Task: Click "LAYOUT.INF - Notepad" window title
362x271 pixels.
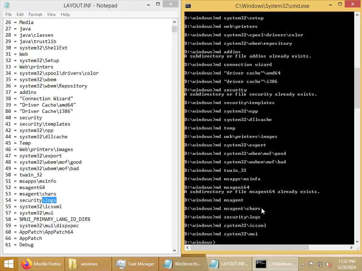Action: (x=90, y=6)
